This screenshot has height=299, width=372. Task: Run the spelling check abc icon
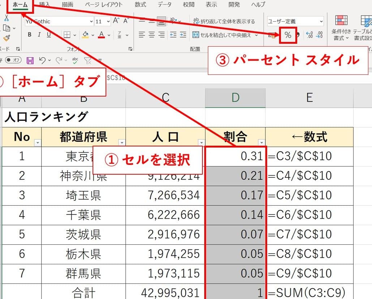[75, 60]
